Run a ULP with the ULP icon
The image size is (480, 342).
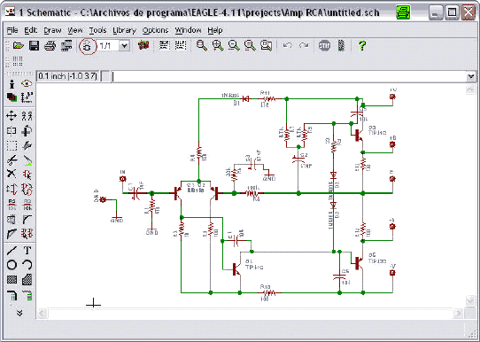point(181,45)
